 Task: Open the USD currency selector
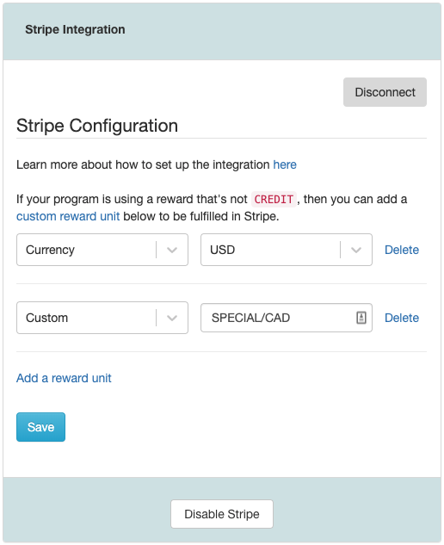pos(287,250)
